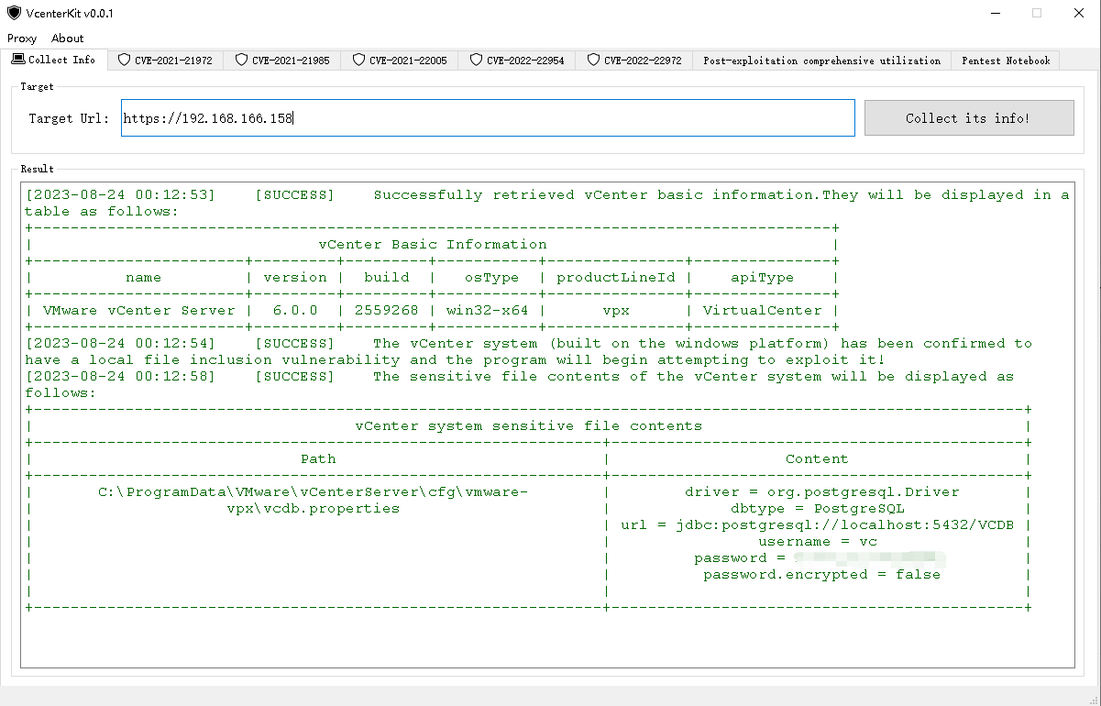The image size is (1101, 706).
Task: Minimize the VcenterKit window
Action: click(x=995, y=14)
